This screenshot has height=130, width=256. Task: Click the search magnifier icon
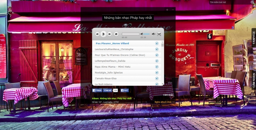tap(252, 2)
